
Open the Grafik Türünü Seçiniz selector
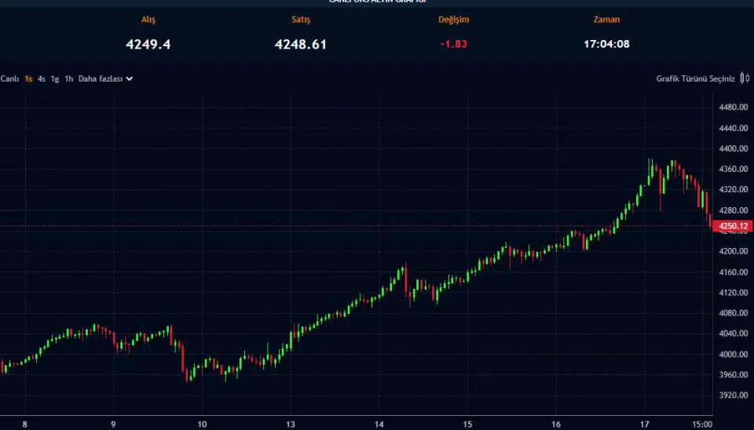coord(695,78)
